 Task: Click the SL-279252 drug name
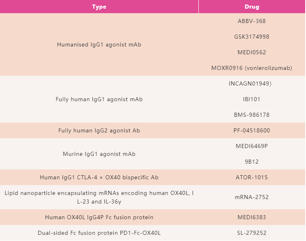(x=252, y=233)
